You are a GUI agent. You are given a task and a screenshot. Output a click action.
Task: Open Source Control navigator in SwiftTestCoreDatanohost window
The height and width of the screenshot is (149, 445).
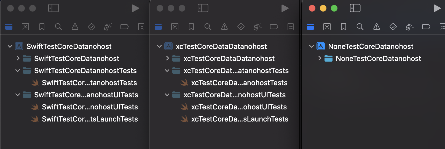25,27
